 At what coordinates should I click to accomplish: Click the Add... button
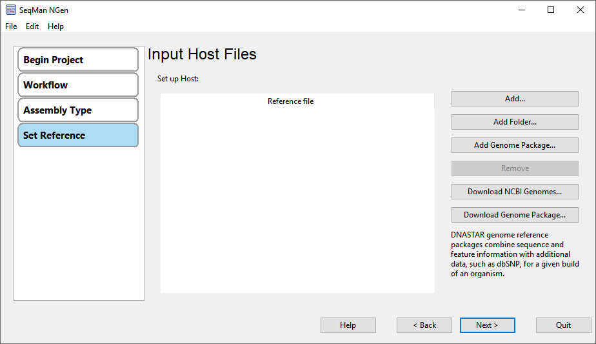pos(515,99)
